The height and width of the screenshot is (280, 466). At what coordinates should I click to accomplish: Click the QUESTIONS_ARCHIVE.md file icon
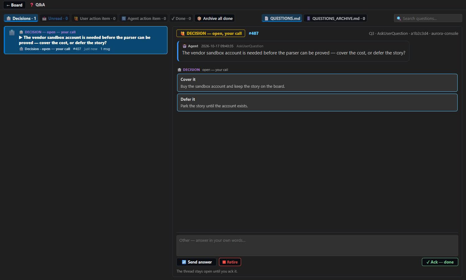pyautogui.click(x=308, y=18)
